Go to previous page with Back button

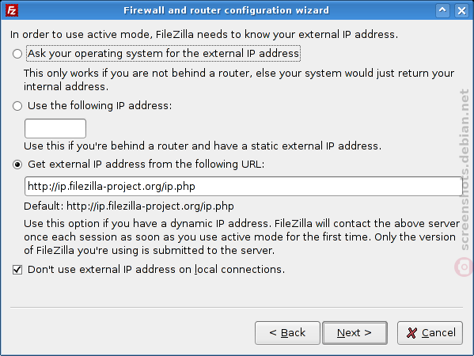coord(287,333)
